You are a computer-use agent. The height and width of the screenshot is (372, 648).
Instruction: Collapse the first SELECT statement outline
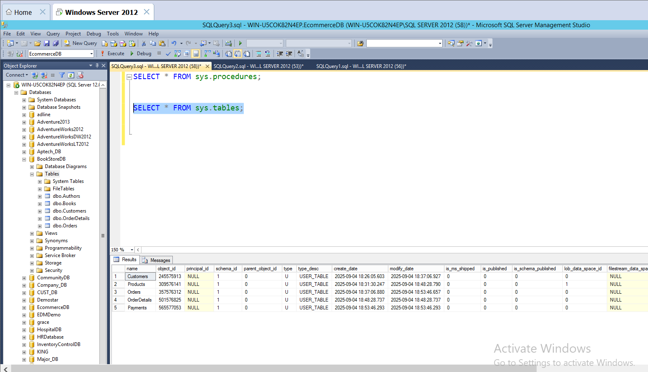(129, 77)
